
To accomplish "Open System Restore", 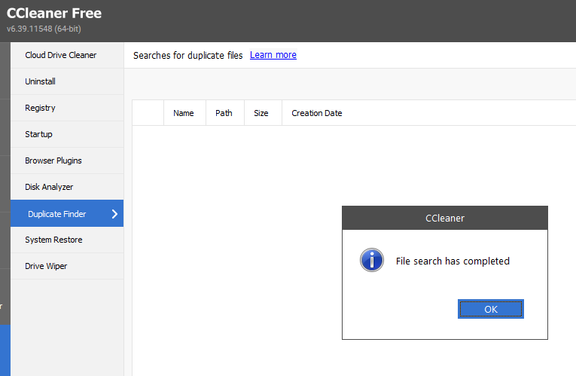I will pyautogui.click(x=67, y=240).
